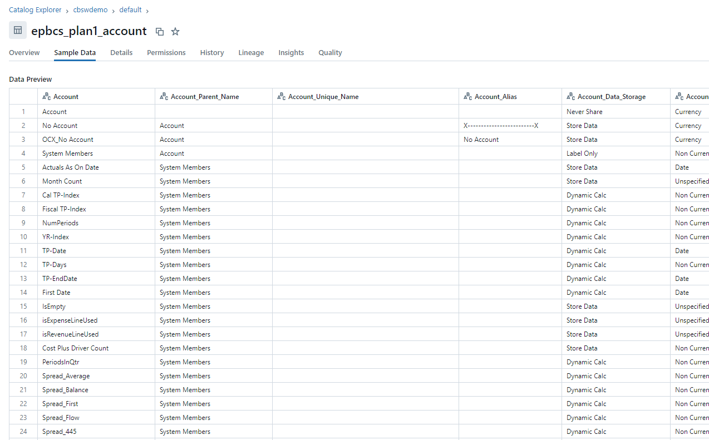Click the Account_Unique_Name column type icon

tap(282, 97)
